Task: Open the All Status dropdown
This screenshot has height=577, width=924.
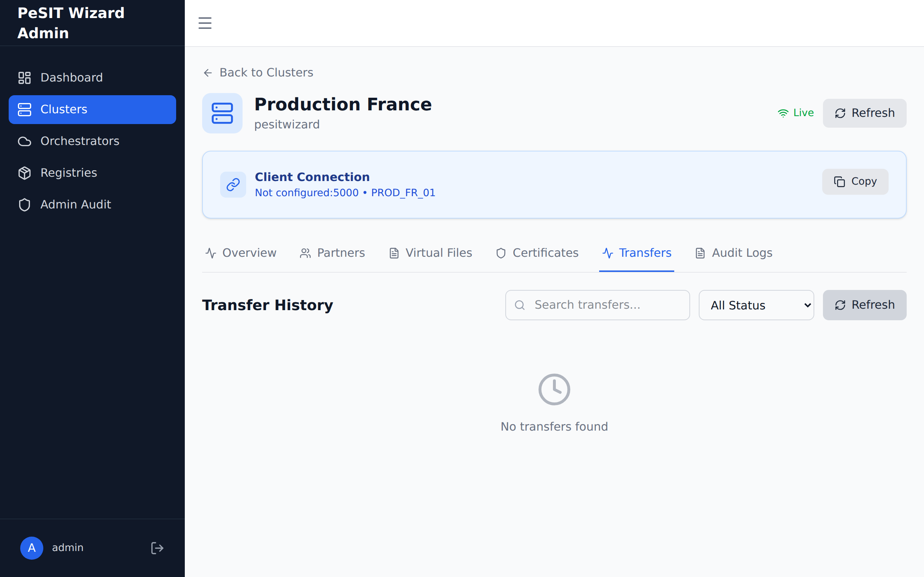Action: click(x=756, y=305)
